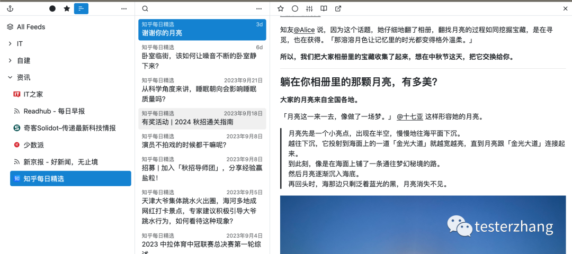Click the 6d timestamp
Viewport: 572px width, 254px height.
point(260,48)
